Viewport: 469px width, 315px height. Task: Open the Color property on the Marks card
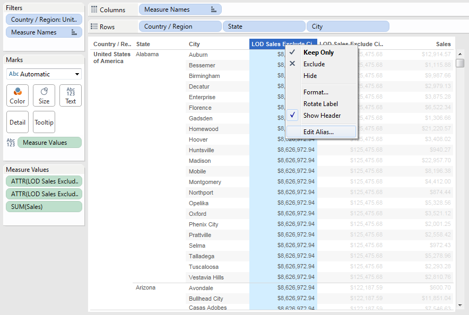pos(17,95)
